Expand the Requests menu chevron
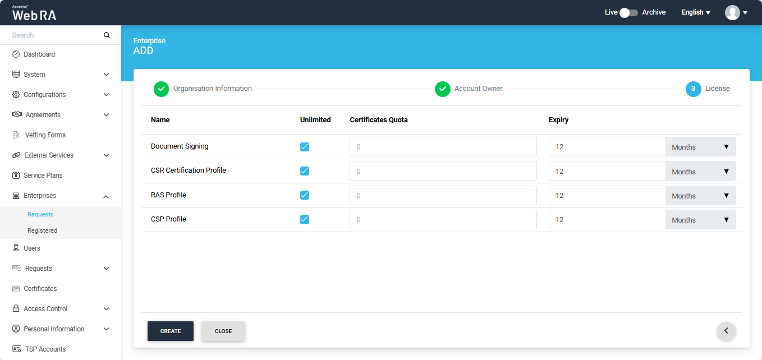Image resolution: width=762 pixels, height=360 pixels. [x=107, y=269]
